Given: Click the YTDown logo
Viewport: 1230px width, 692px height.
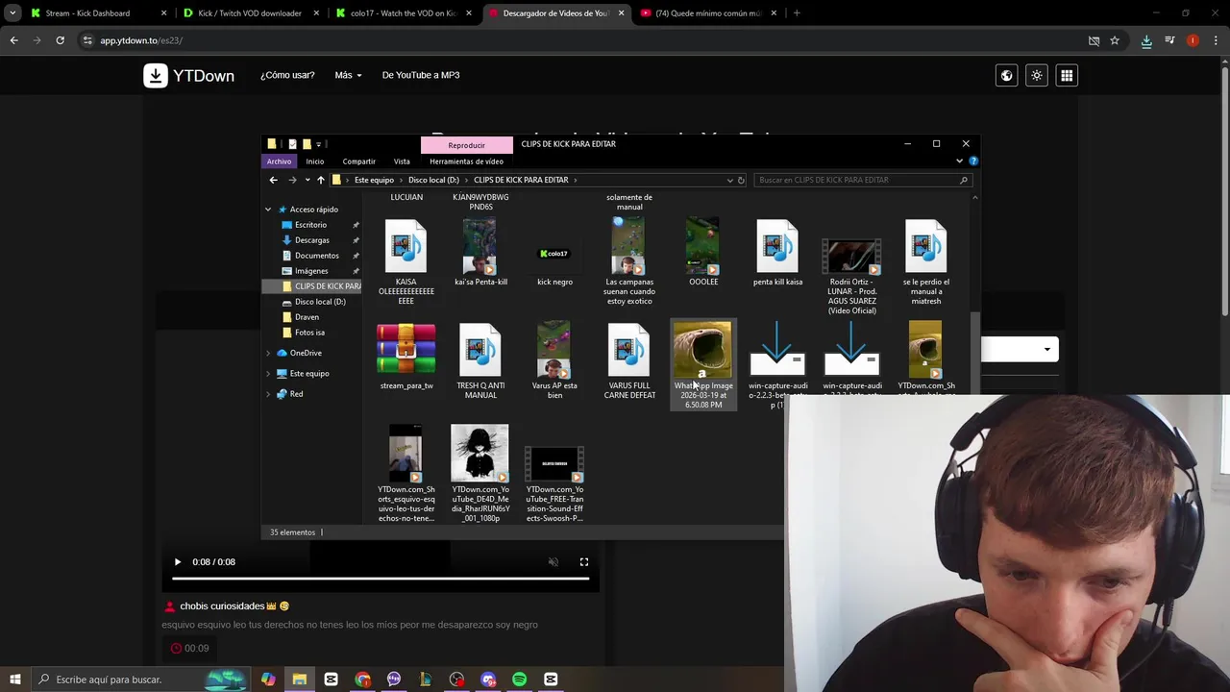Looking at the screenshot, I should (x=189, y=75).
